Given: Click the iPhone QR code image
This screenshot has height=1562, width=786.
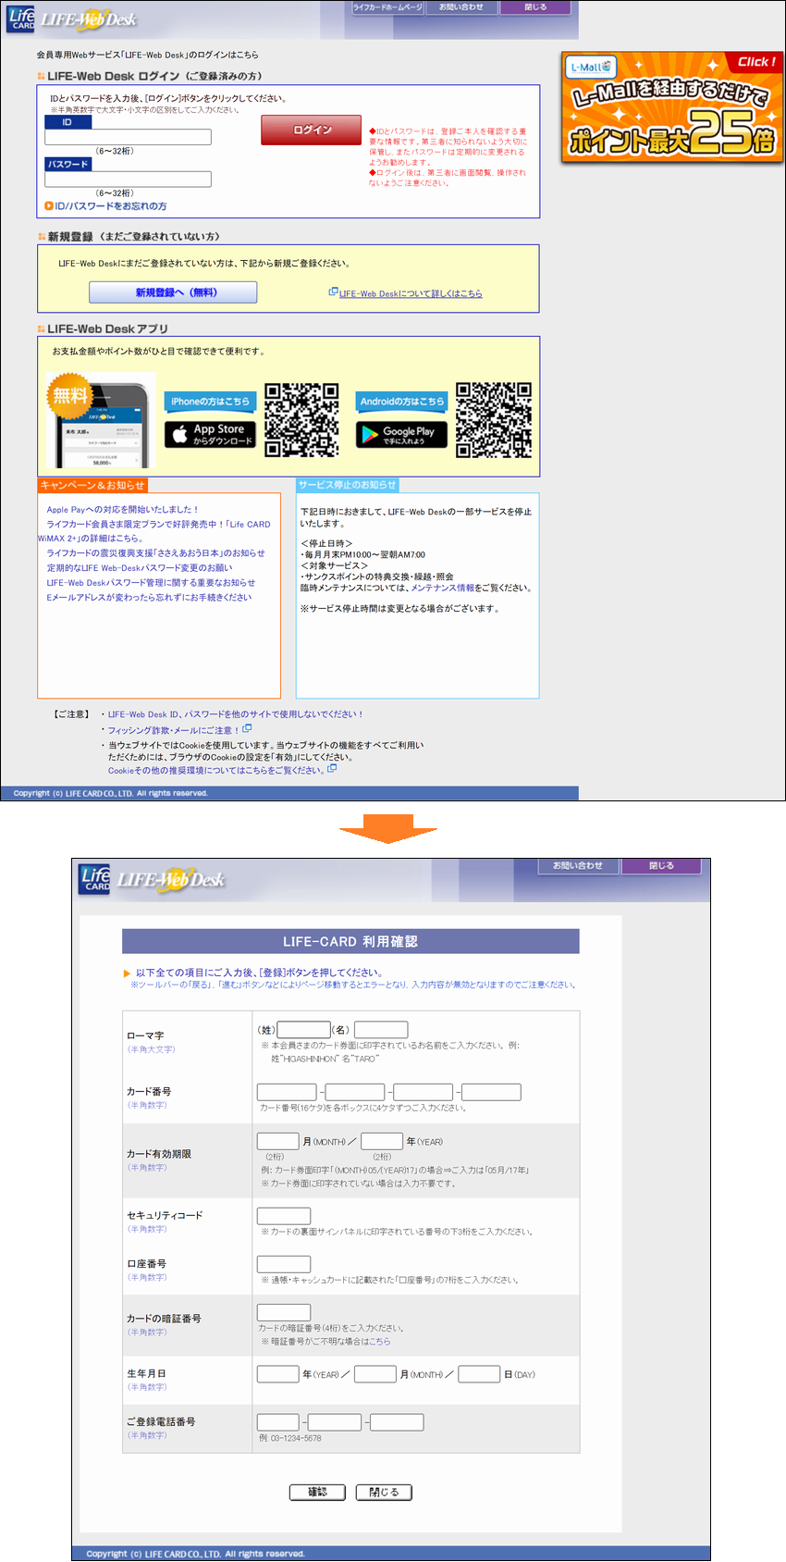Looking at the screenshot, I should [x=301, y=420].
